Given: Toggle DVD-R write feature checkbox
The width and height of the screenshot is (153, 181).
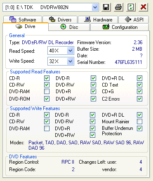Looking at the screenshot, I should (x=92, y=115).
